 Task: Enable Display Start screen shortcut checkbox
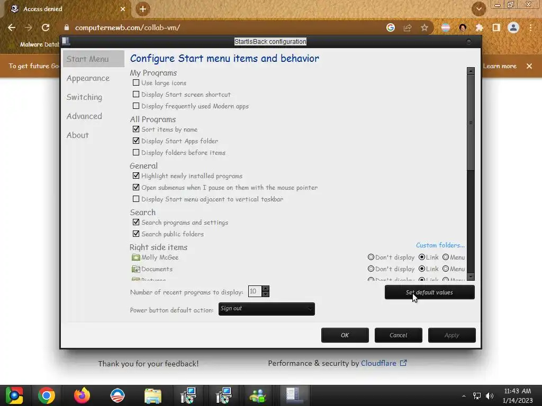tap(136, 94)
